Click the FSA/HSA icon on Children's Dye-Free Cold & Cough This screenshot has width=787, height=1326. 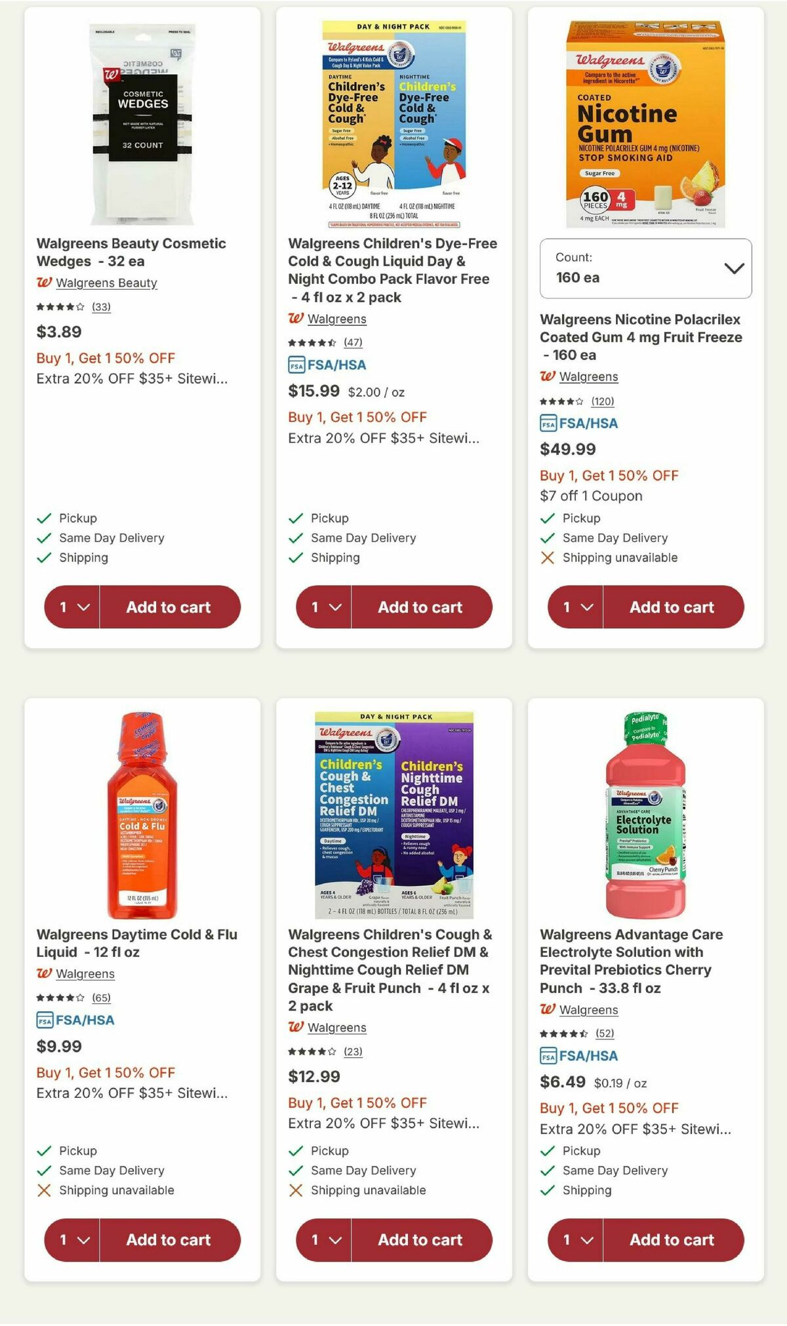point(296,366)
